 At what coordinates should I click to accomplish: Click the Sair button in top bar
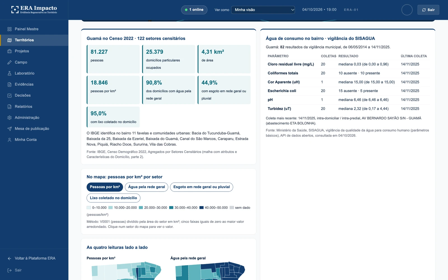(x=428, y=10)
